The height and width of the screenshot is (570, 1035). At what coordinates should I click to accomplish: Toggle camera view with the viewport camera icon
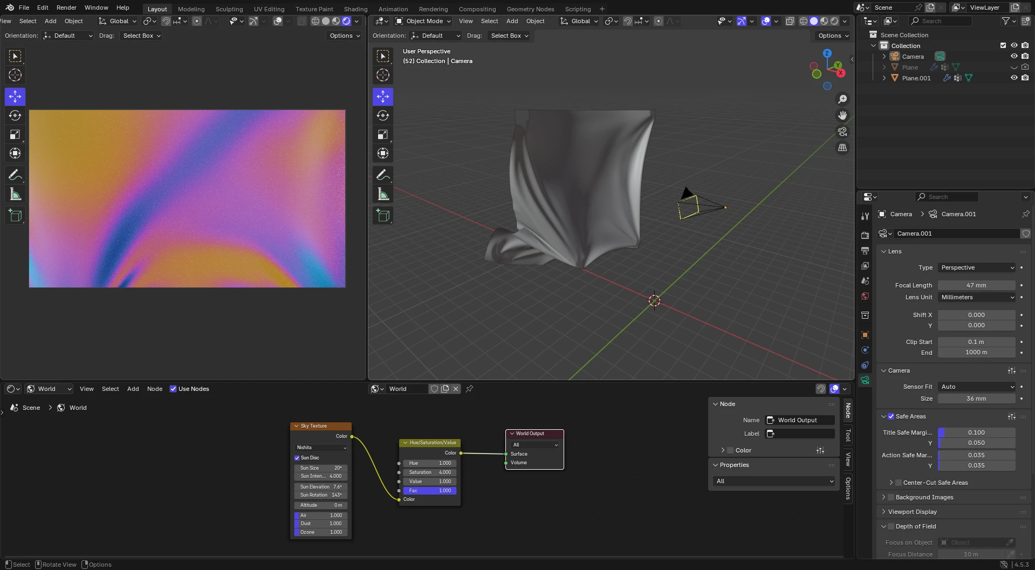point(842,132)
